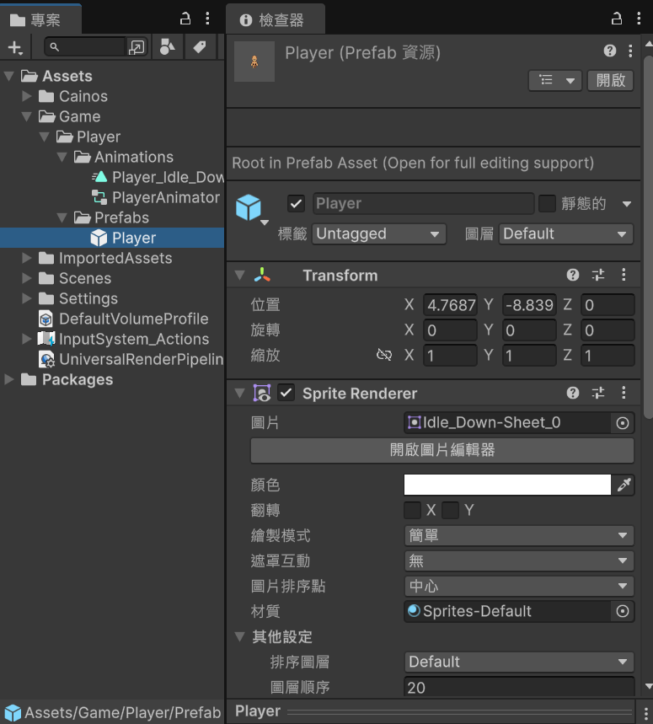This screenshot has width=653, height=724.
Task: Click the Transform component axes icon
Action: (x=262, y=275)
